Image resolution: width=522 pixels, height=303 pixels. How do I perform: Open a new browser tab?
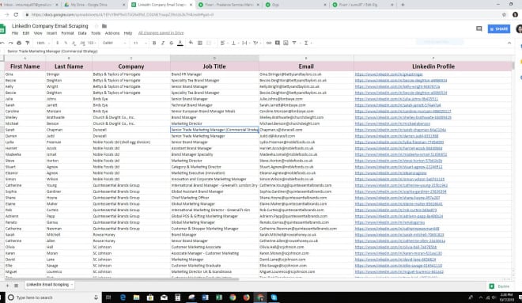coord(403,5)
